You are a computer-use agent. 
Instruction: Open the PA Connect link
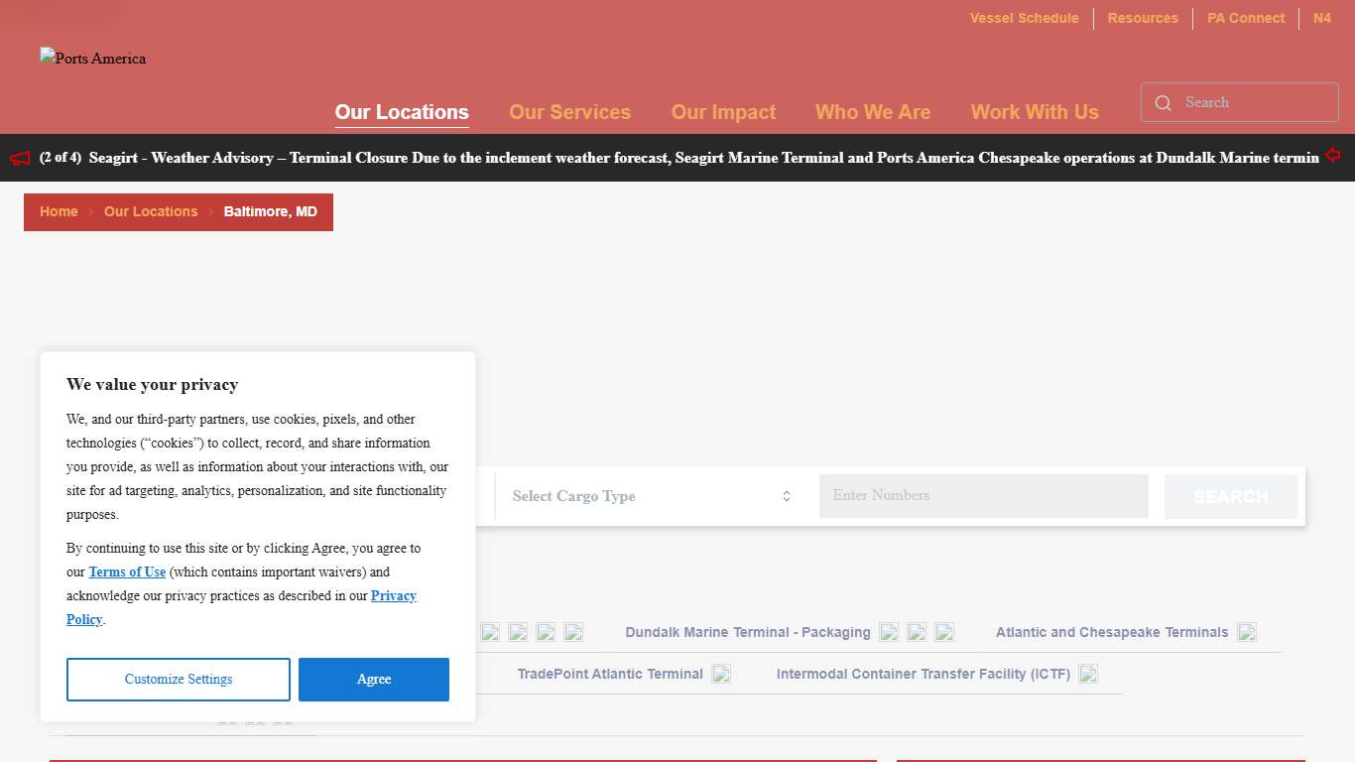click(1245, 18)
